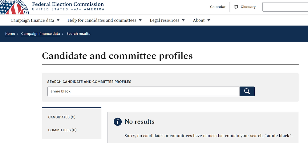Viewport: 308px width, 143px height.
Task: Open the Glossary link
Action: click(248, 7)
